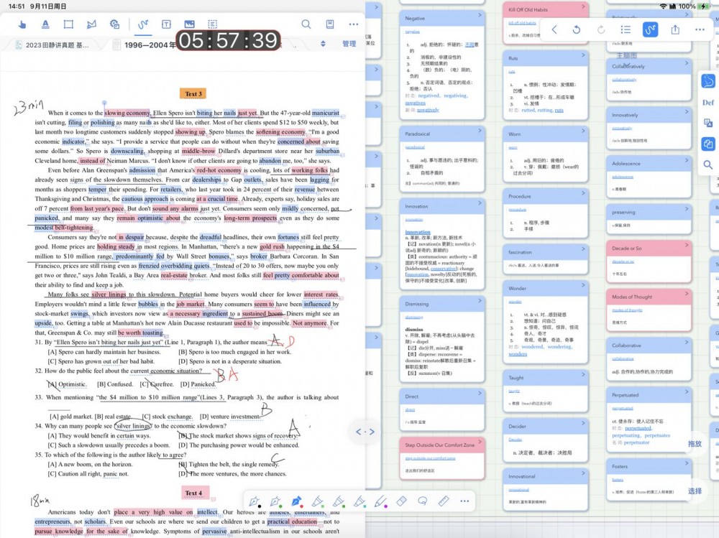Select the rectangle excerpt tool
The image size is (719, 538).
pos(68,24)
